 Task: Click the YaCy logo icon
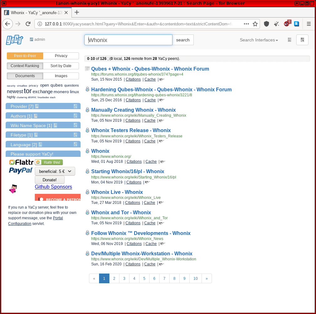[x=14, y=40]
